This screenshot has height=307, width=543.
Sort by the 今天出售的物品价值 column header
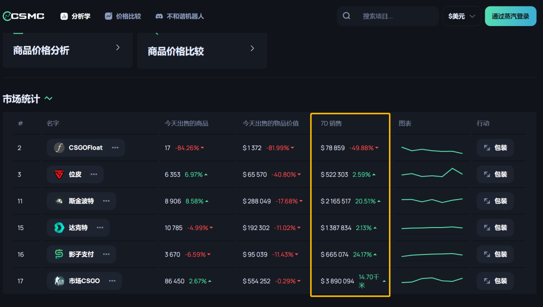click(271, 123)
